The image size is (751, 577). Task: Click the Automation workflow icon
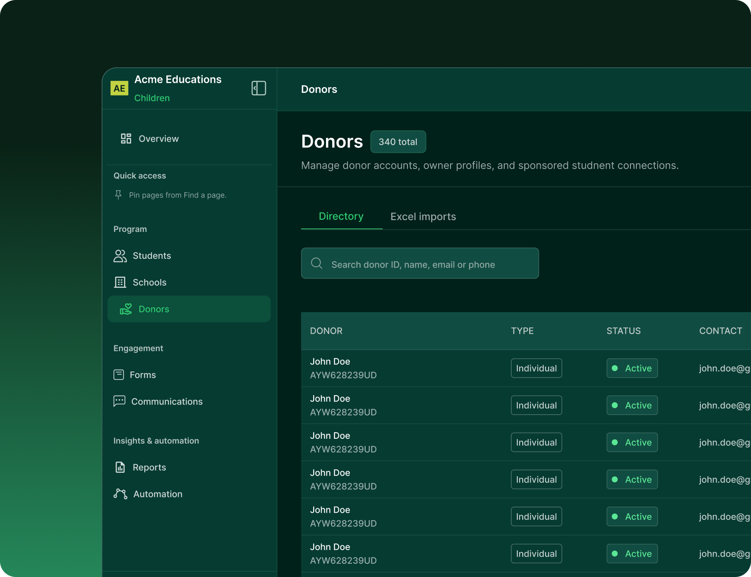[x=120, y=494]
